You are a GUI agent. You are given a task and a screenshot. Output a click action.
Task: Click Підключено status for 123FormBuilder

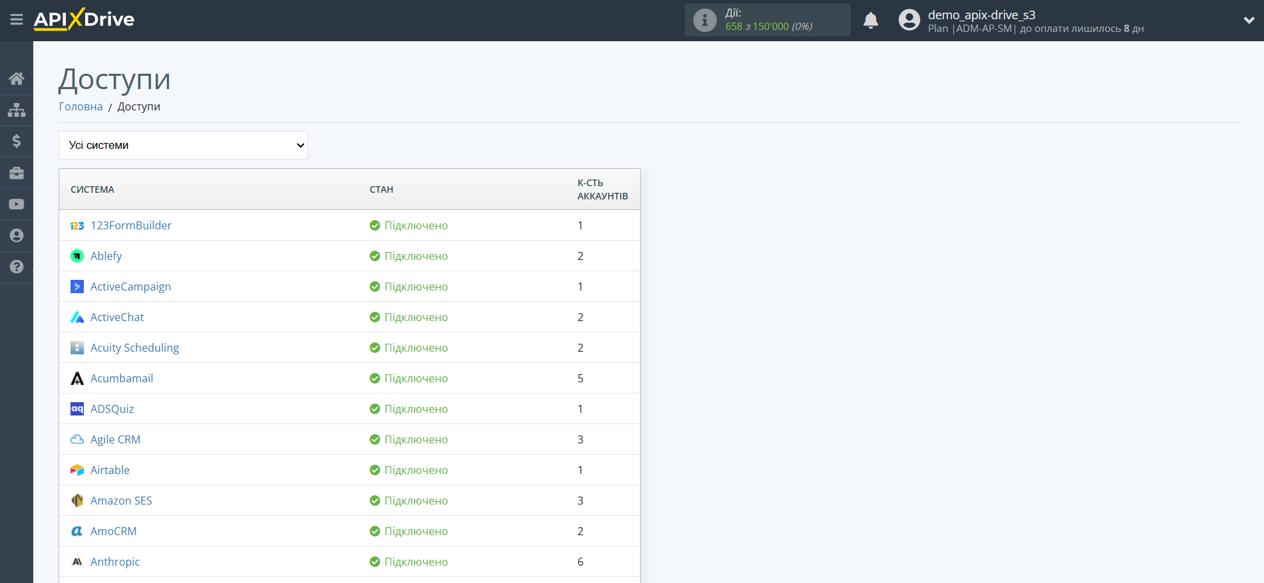416,225
